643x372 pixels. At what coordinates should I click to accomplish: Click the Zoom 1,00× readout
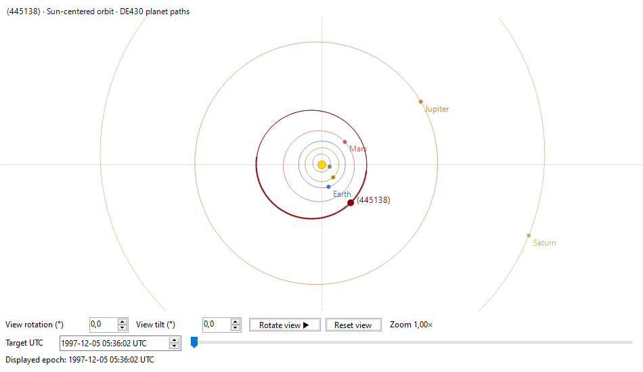pyautogui.click(x=411, y=325)
